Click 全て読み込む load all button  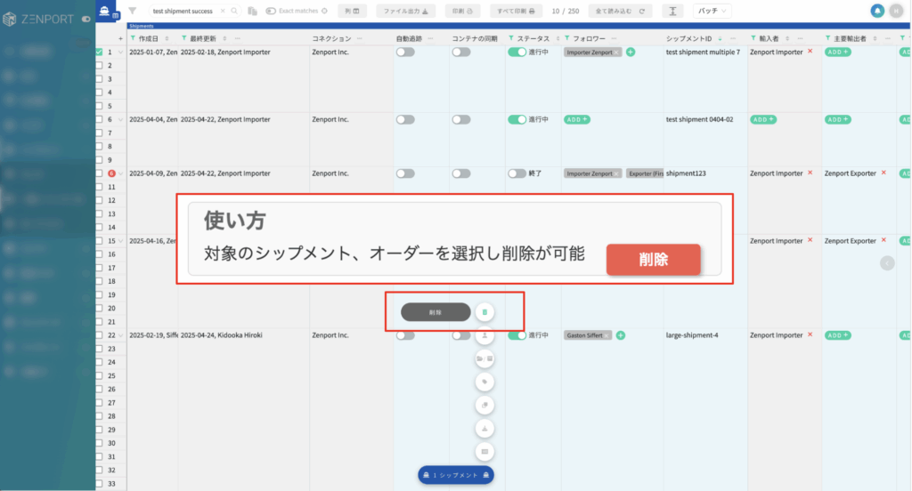[x=620, y=11]
